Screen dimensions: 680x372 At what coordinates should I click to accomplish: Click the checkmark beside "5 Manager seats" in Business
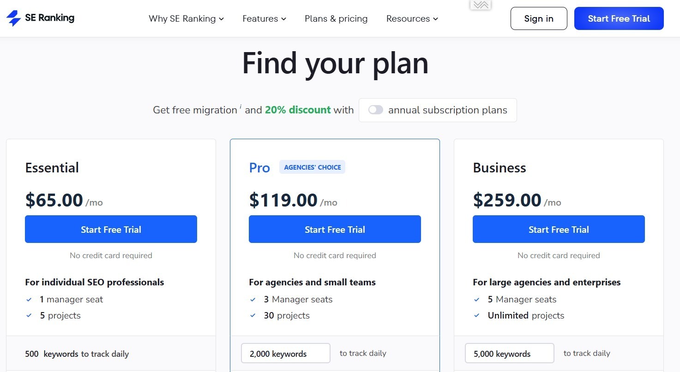click(x=476, y=299)
